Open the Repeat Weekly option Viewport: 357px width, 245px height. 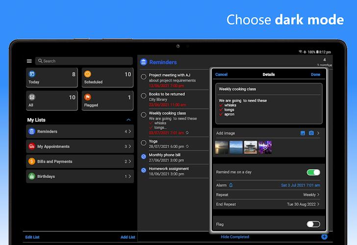coord(269,195)
